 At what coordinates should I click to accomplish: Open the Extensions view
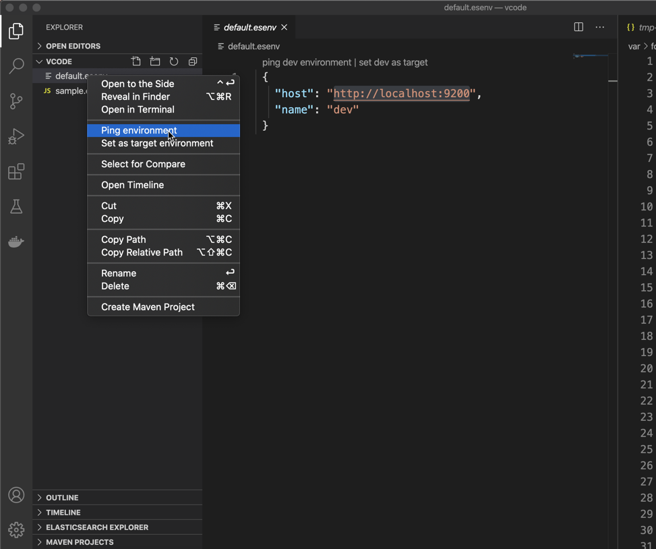tap(16, 172)
